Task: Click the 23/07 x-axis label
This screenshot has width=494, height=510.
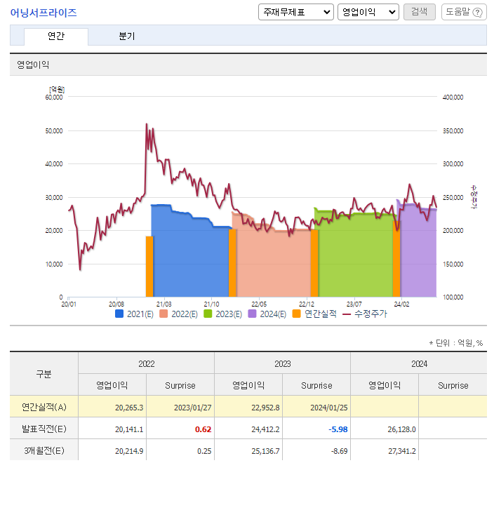Action: click(354, 304)
